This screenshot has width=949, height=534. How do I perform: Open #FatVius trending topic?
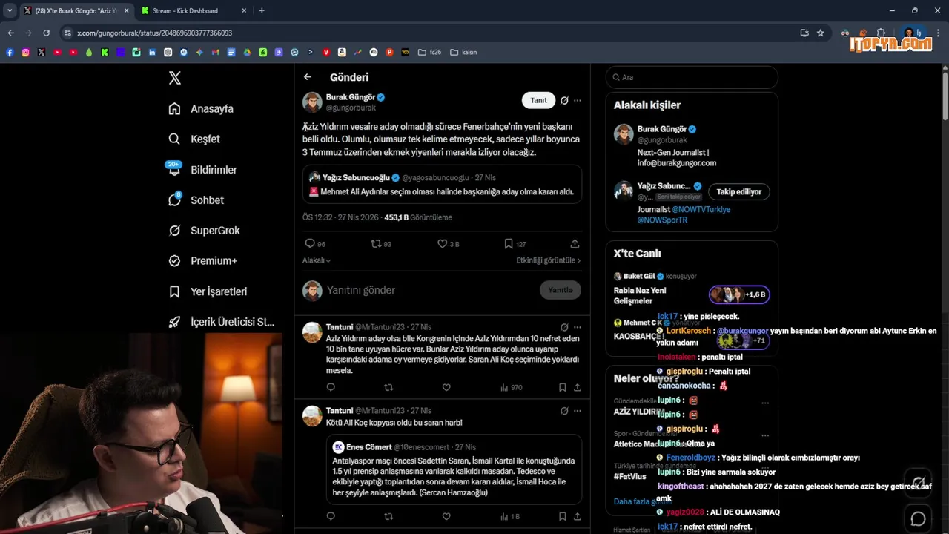(x=631, y=477)
